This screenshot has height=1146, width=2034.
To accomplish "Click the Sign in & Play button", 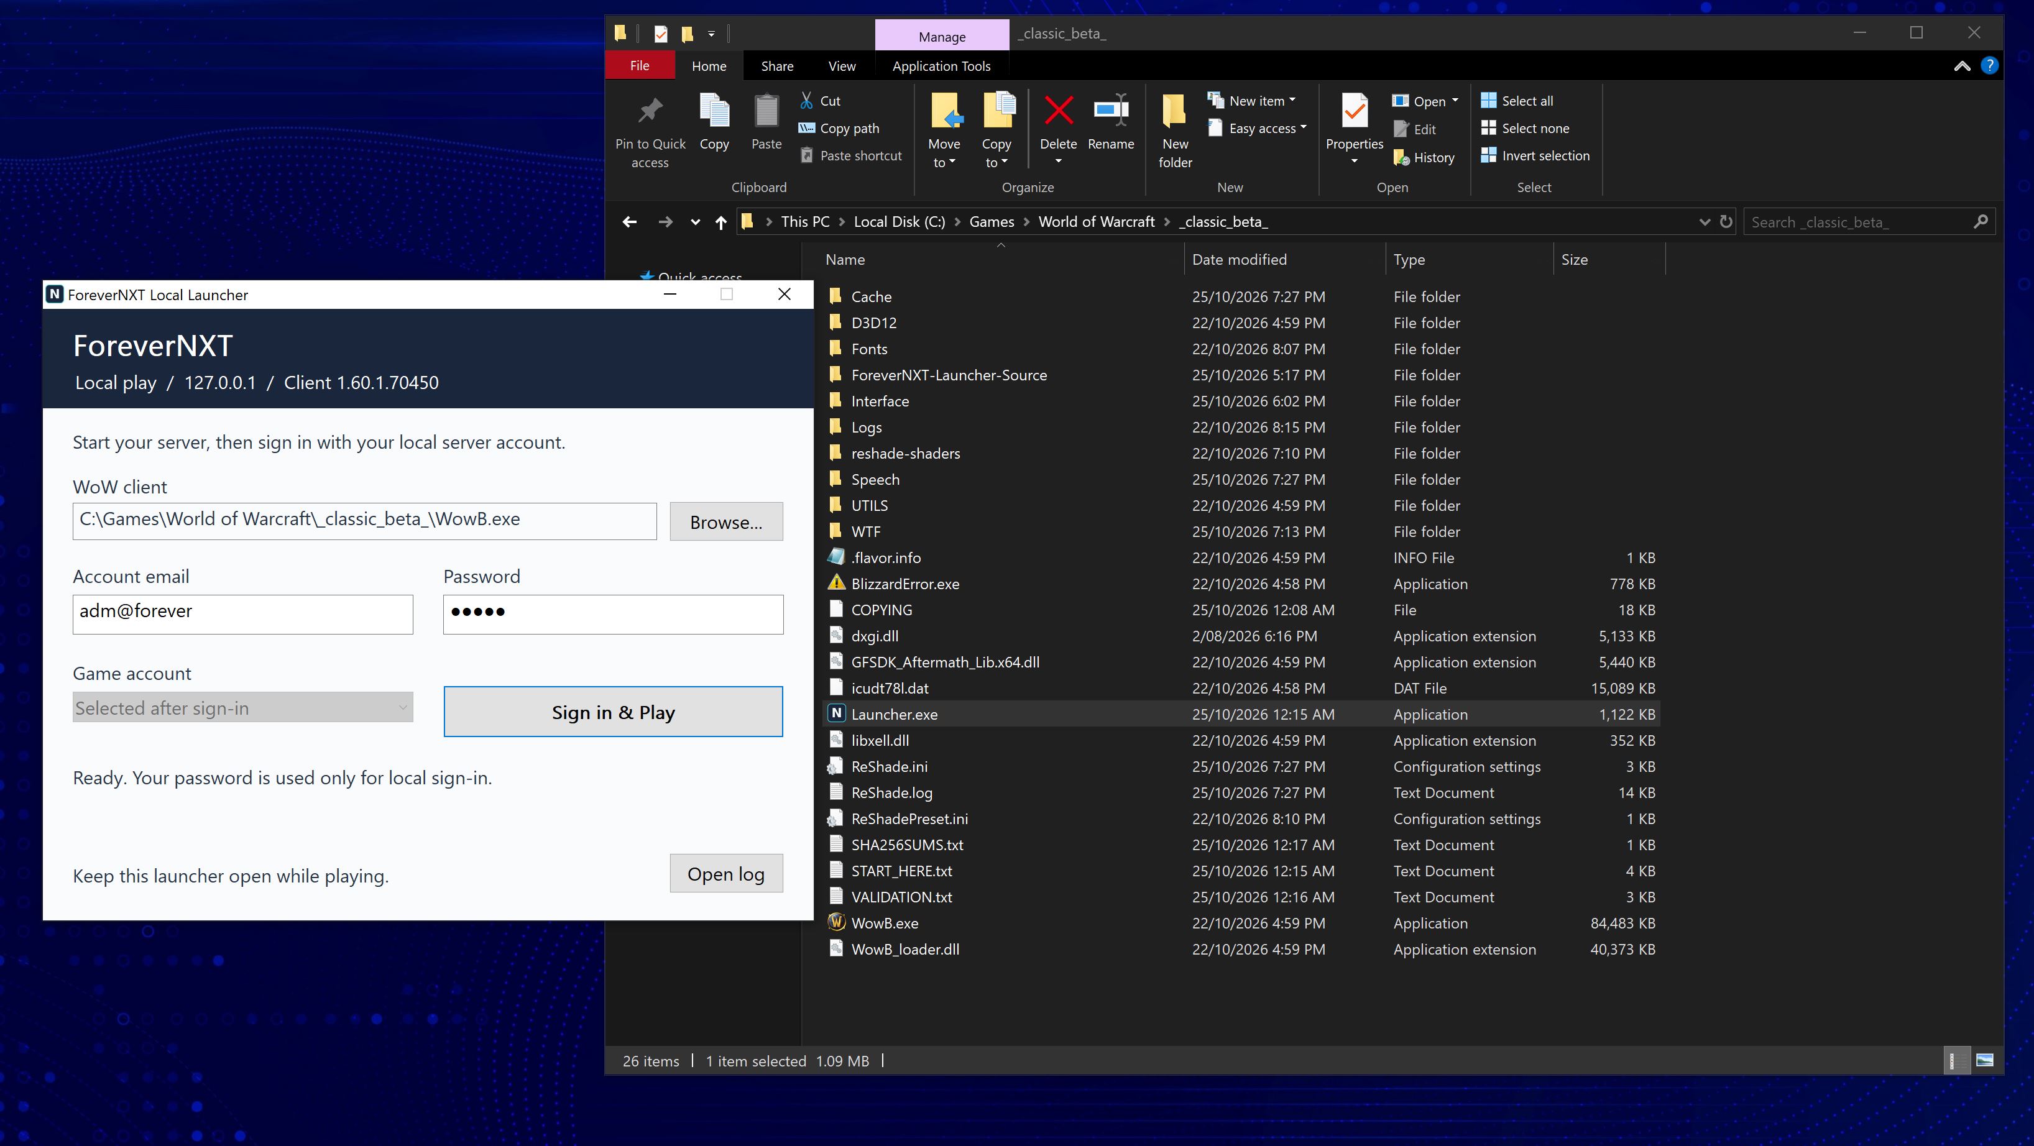I will (x=614, y=712).
